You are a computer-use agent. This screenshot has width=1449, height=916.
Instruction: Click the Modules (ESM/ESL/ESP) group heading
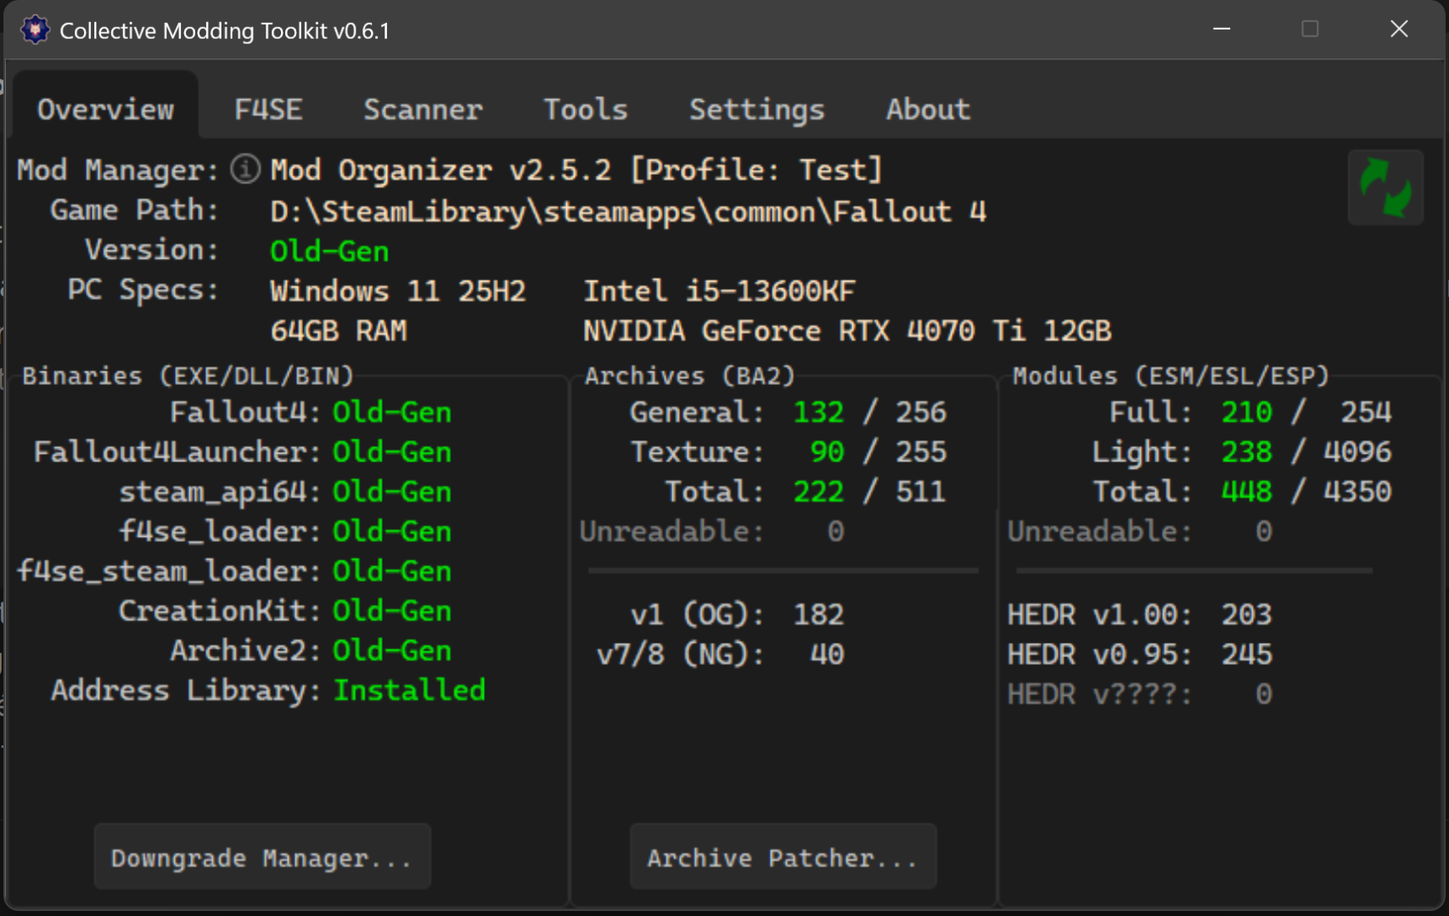[1170, 376]
